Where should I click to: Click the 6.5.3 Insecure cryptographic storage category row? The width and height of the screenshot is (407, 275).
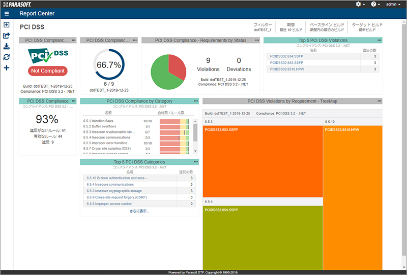coord(137,132)
